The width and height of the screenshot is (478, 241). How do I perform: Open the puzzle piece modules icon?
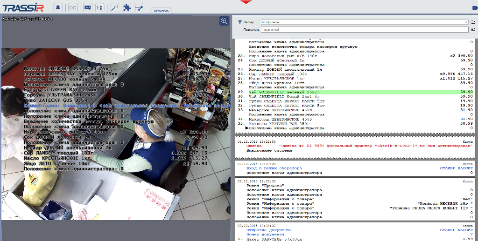(x=127, y=7)
